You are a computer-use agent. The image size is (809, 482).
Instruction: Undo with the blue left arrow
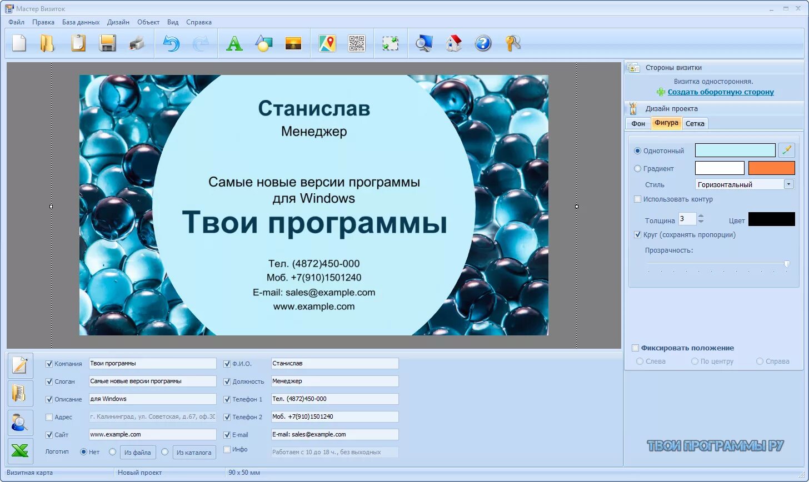(171, 43)
